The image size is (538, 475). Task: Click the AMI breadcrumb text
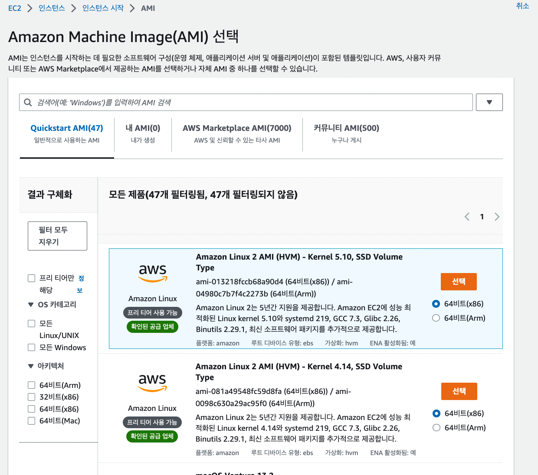pyautogui.click(x=148, y=8)
